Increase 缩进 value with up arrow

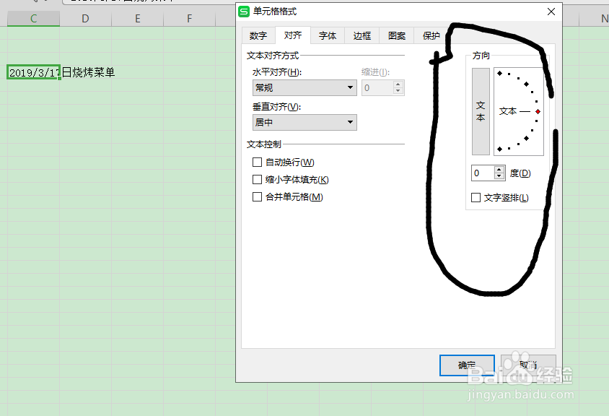pyautogui.click(x=398, y=84)
